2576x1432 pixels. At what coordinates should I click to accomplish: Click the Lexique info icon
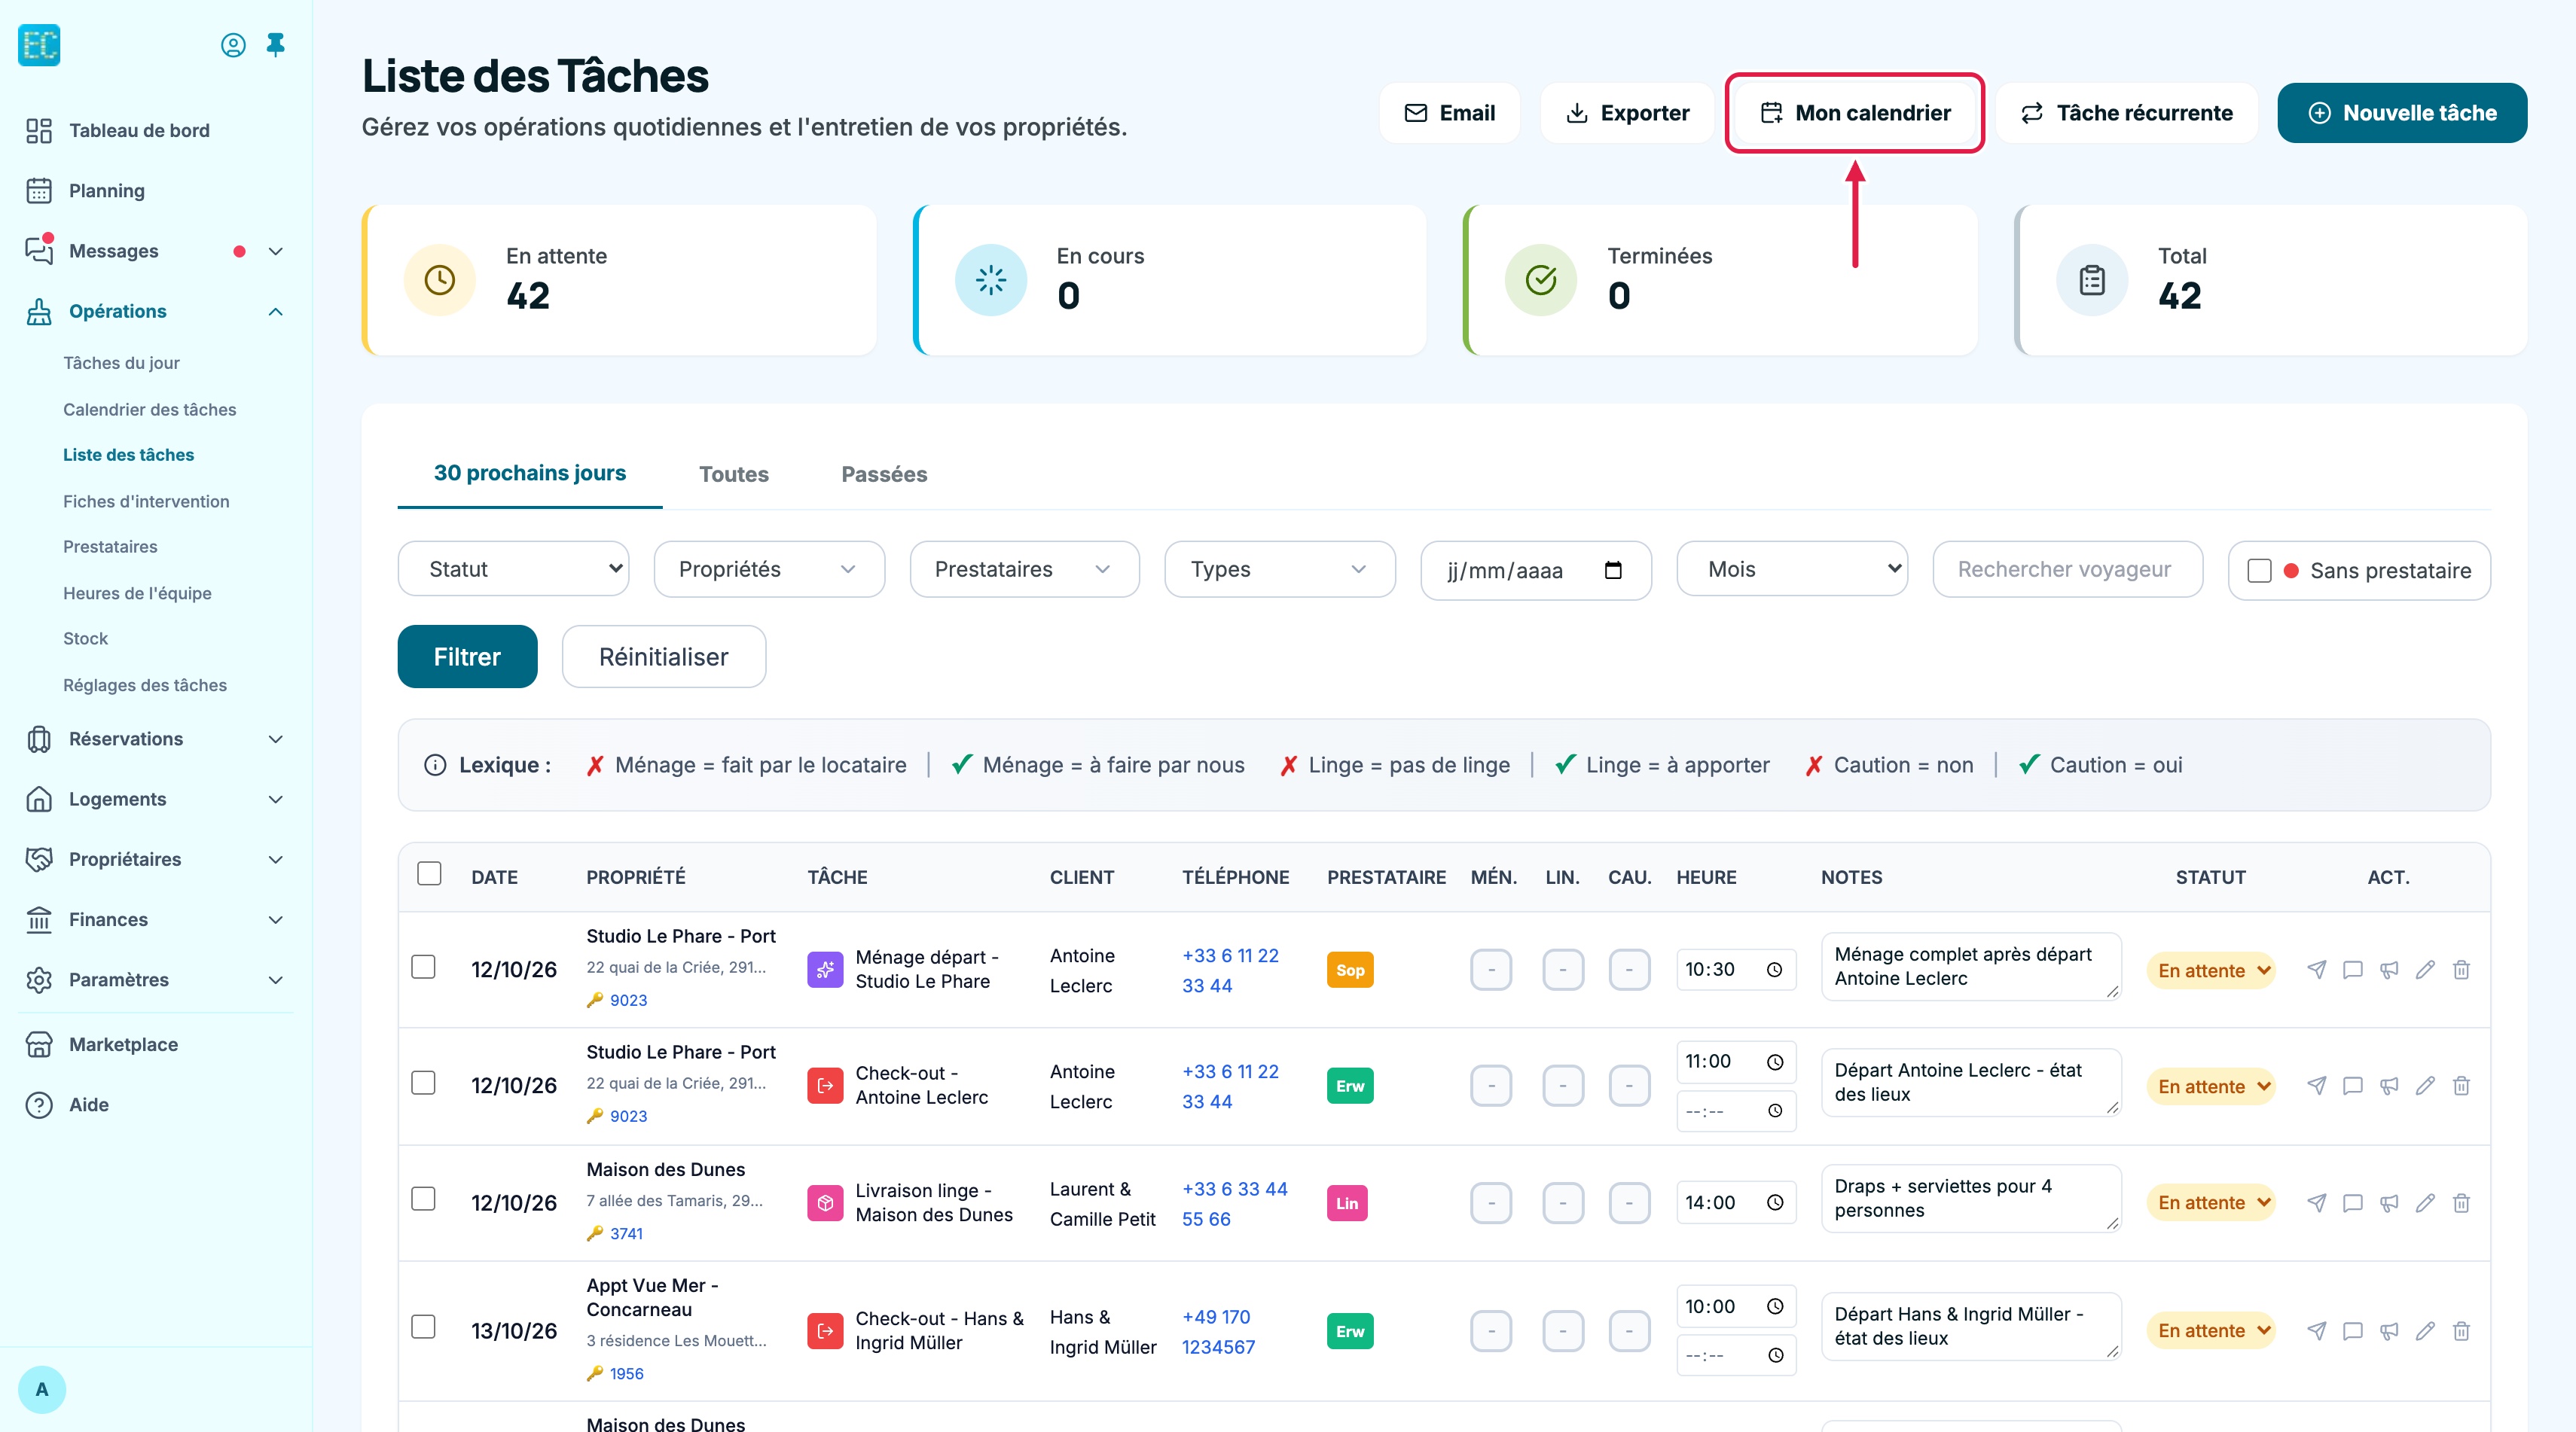(x=435, y=764)
